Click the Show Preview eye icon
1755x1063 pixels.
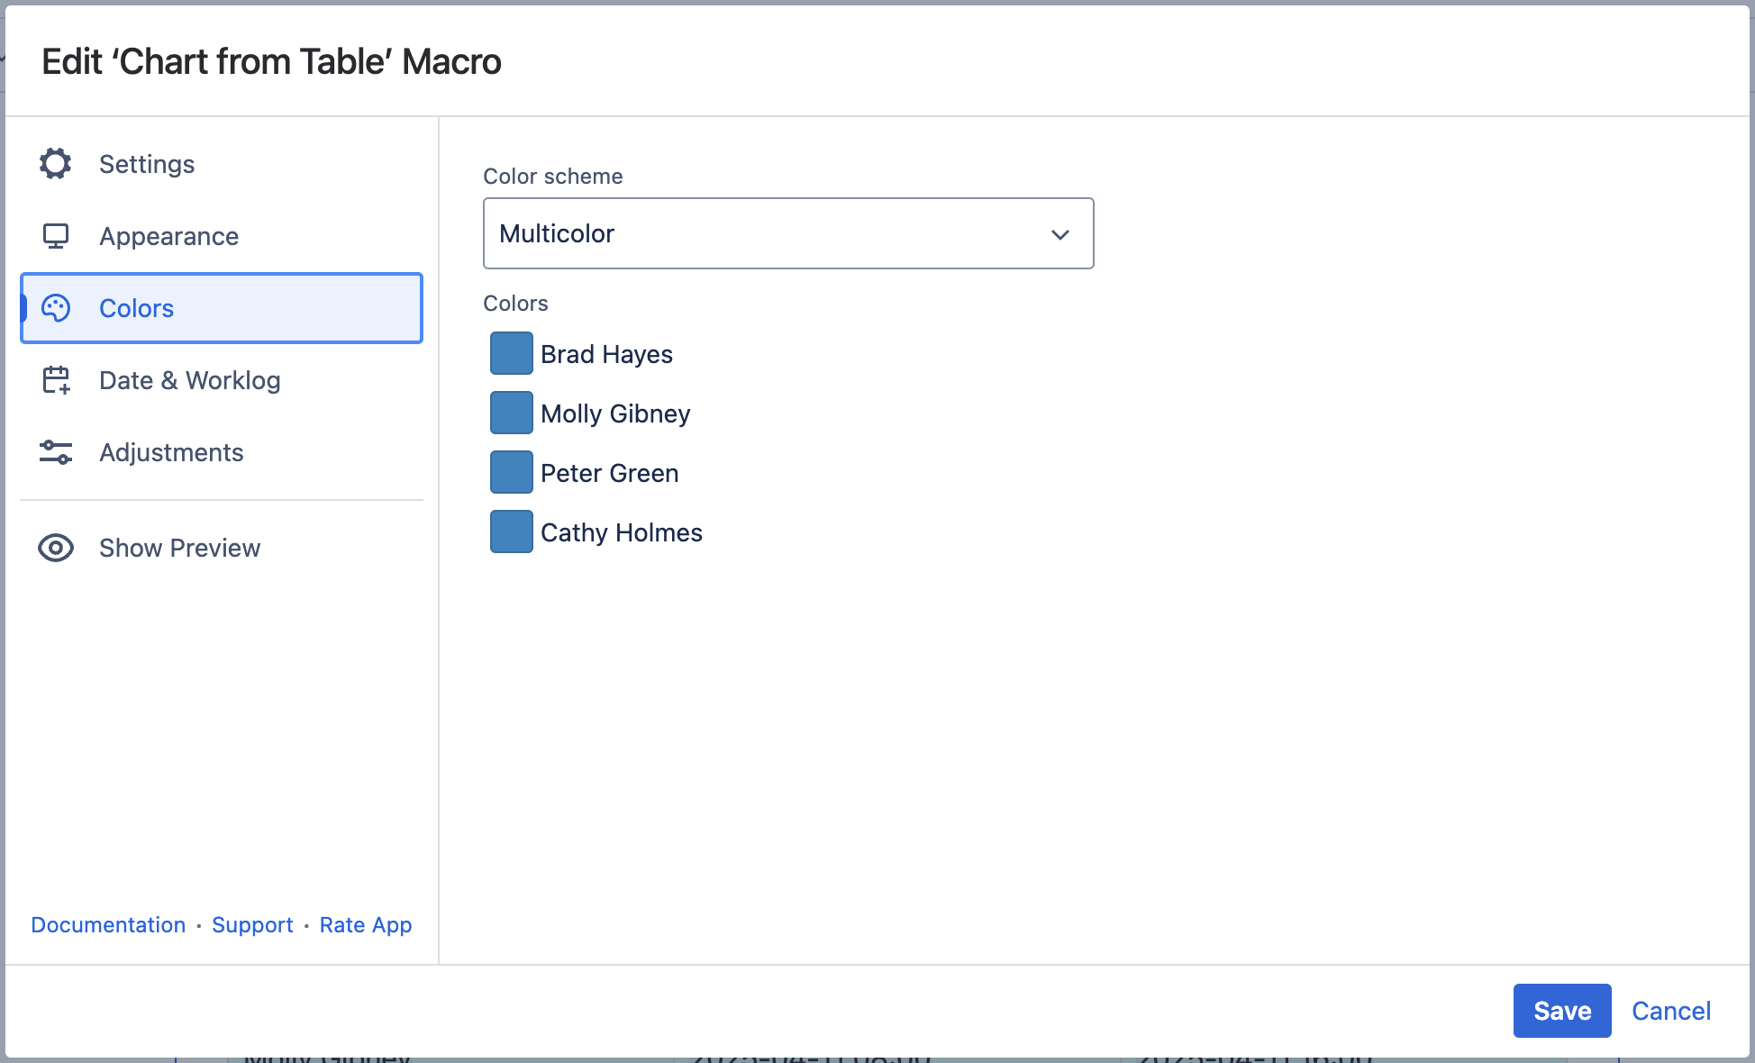56,548
